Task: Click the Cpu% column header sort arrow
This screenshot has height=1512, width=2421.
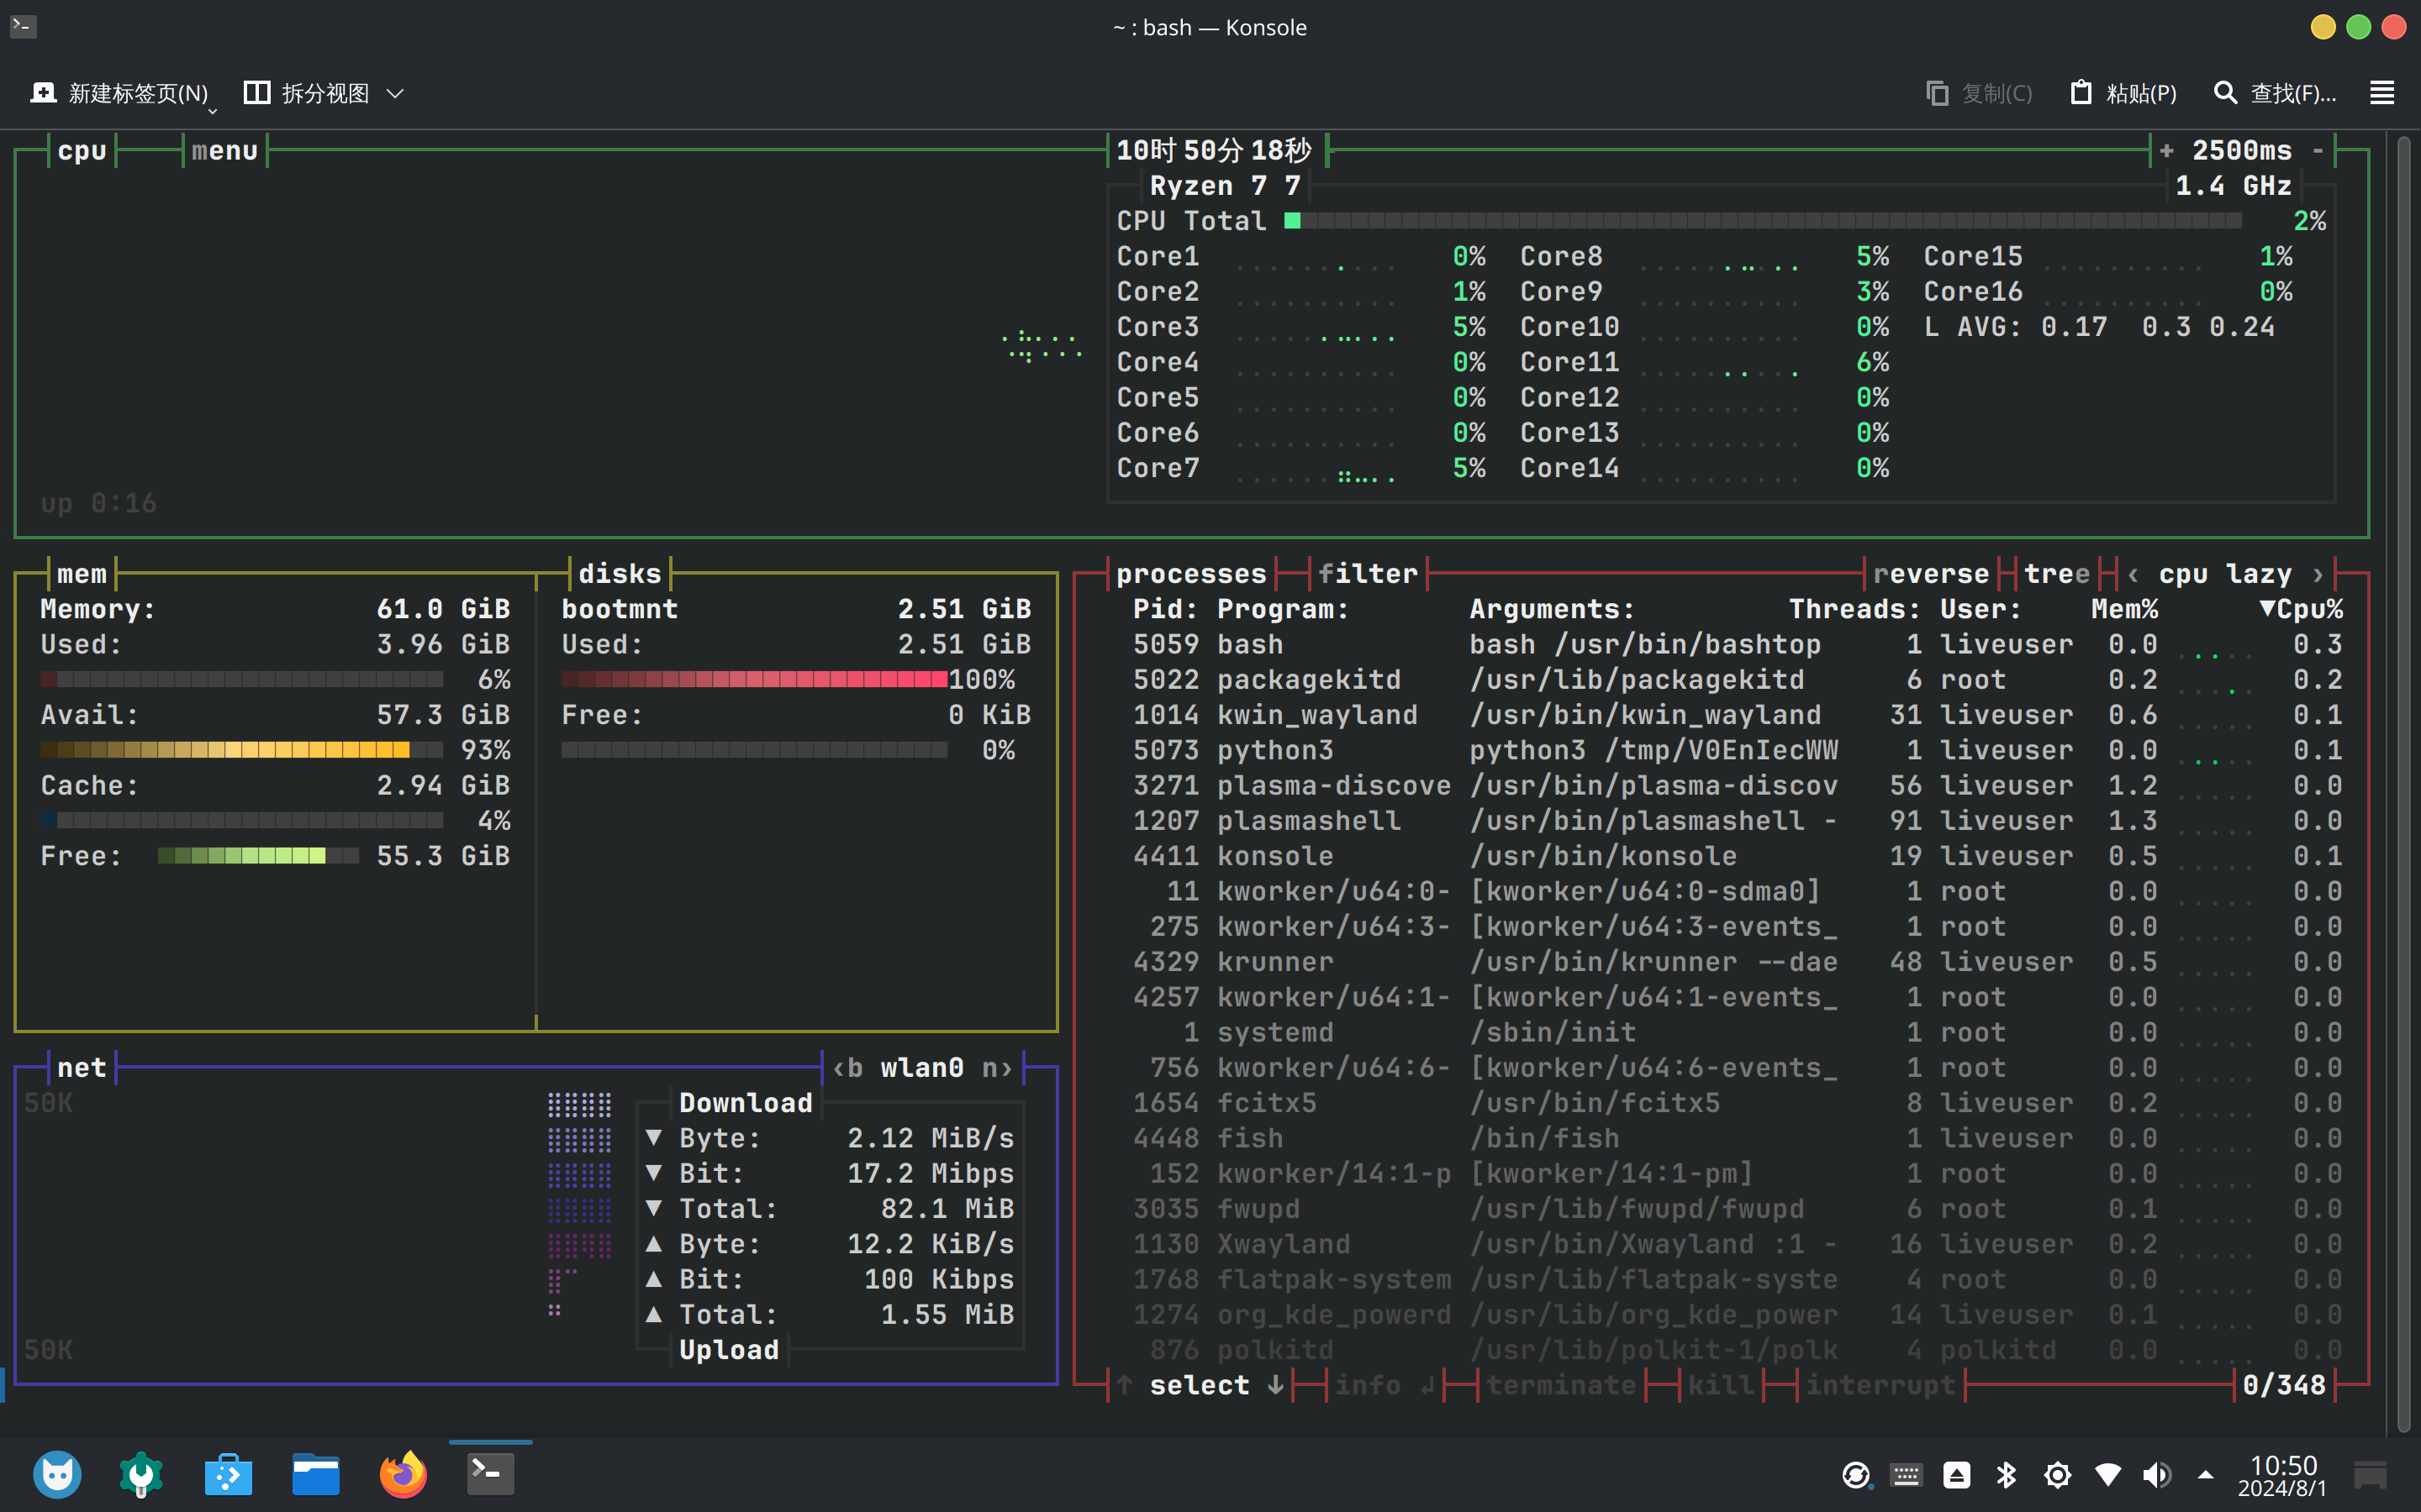Action: (2267, 609)
